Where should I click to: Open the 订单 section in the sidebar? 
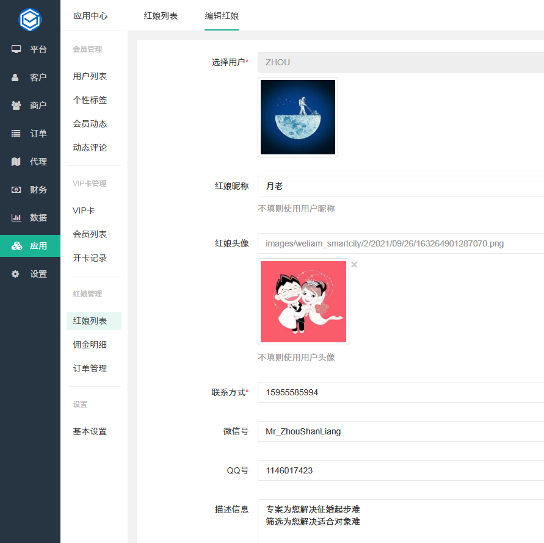(x=30, y=134)
